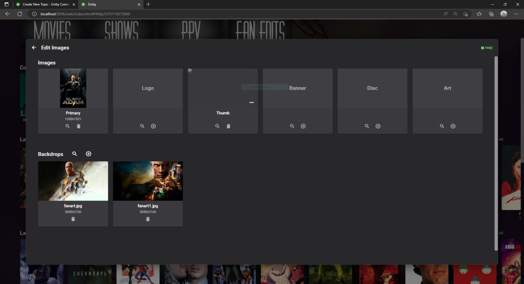Image resolution: width=524 pixels, height=284 pixels.
Task: Search for new Backdrops images
Action: tap(75, 154)
